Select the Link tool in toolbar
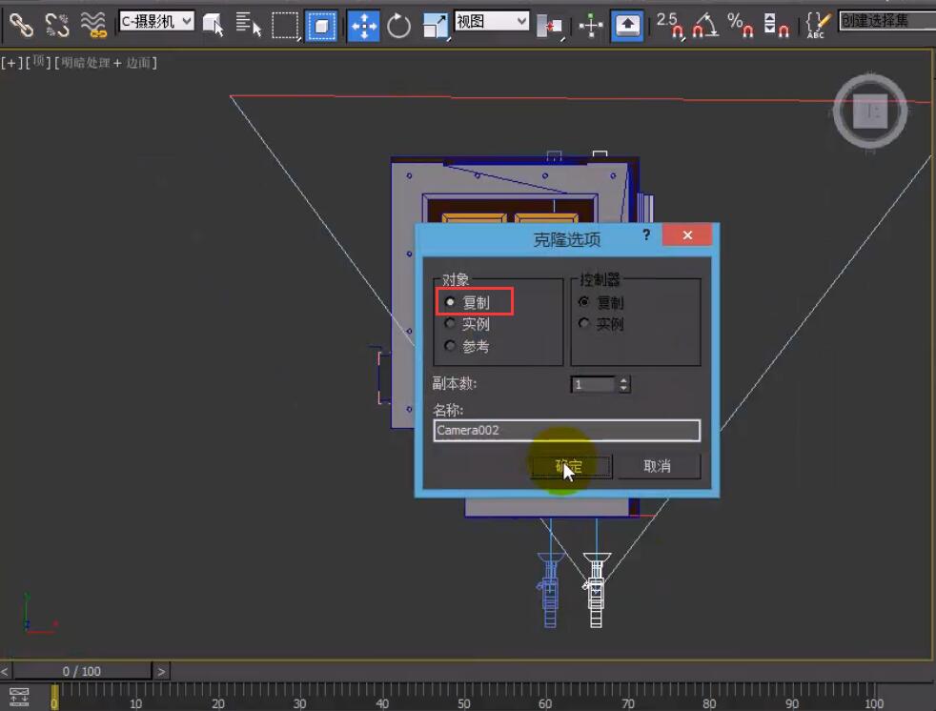This screenshot has width=936, height=711. [x=22, y=25]
